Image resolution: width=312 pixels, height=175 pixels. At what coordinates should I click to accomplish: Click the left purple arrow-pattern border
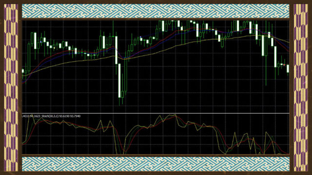[x=11, y=87]
